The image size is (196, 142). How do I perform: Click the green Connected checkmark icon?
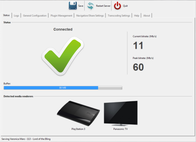click(63, 56)
